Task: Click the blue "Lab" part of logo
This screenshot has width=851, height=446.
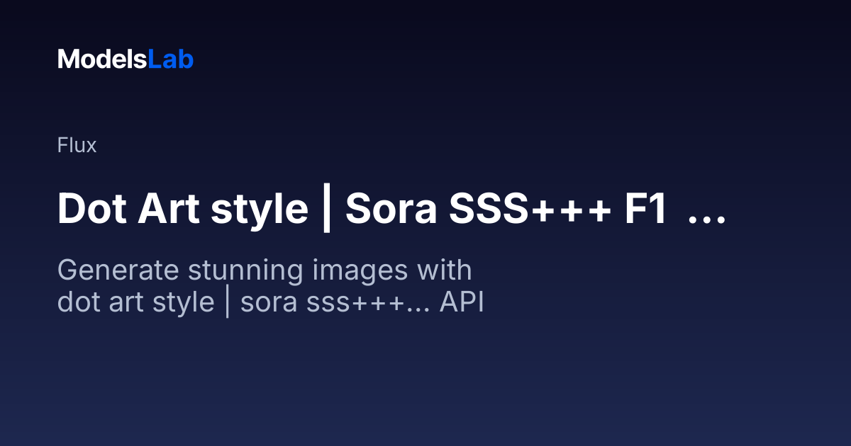Action: point(170,59)
